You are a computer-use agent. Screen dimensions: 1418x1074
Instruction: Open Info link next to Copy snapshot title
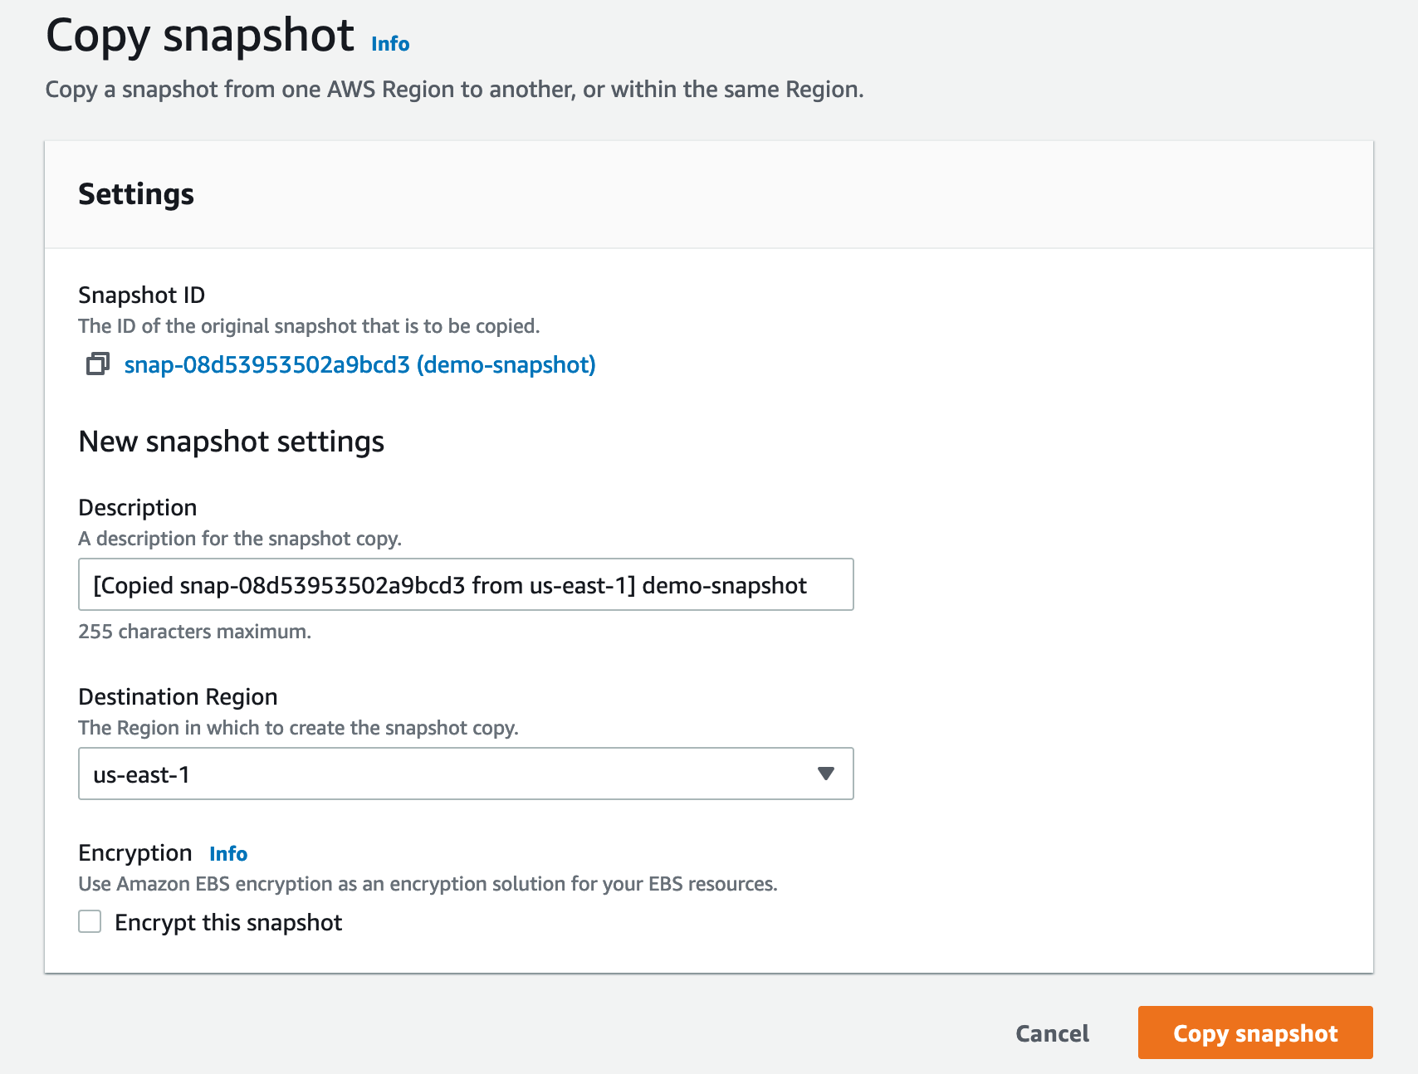point(390,44)
